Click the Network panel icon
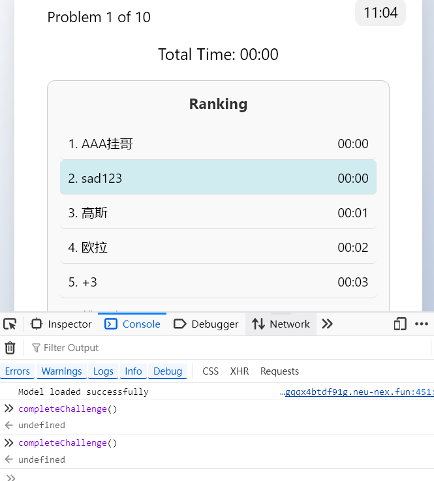The image size is (434, 481). tap(258, 324)
